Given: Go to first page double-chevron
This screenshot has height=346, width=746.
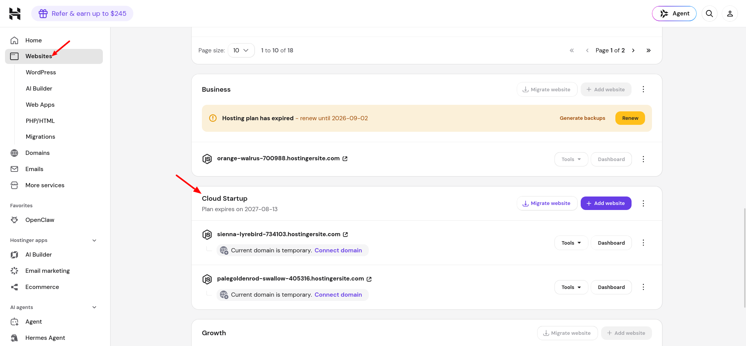Looking at the screenshot, I should 572,50.
